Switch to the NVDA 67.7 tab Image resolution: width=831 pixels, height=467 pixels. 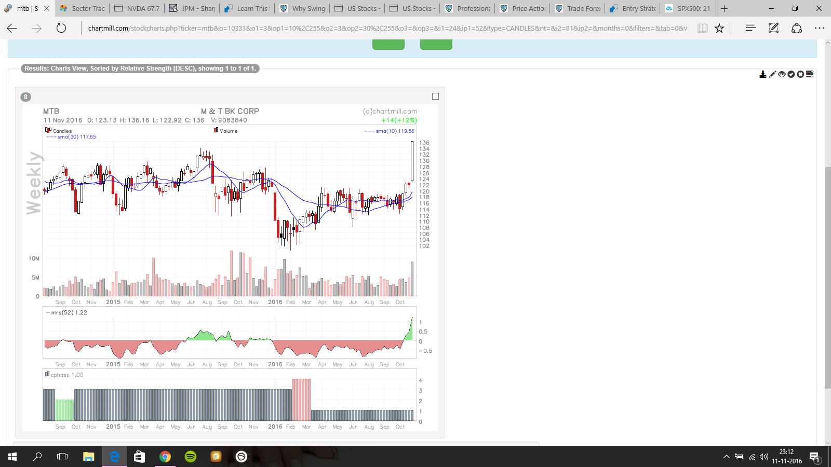pos(137,8)
